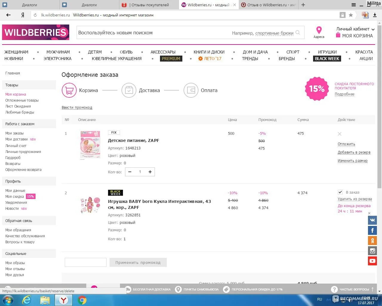Select the Корзина step icon
This screenshot has height=306, width=382.
click(69, 90)
